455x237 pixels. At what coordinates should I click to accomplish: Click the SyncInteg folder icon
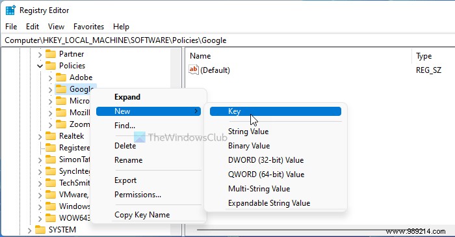click(51, 171)
